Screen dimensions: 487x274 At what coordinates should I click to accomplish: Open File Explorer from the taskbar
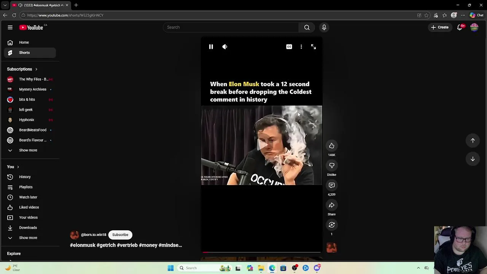coord(261,268)
